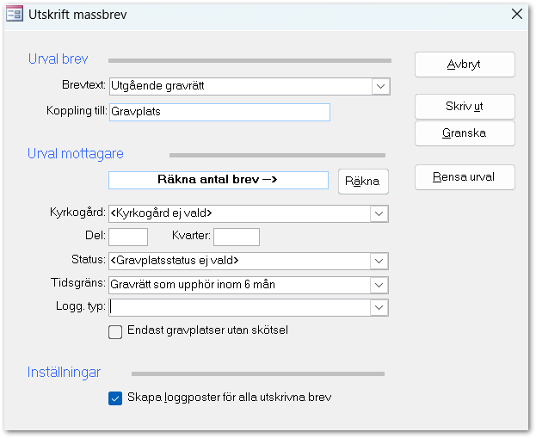Click the Granska preview button
536x438 pixels.
coord(465,133)
